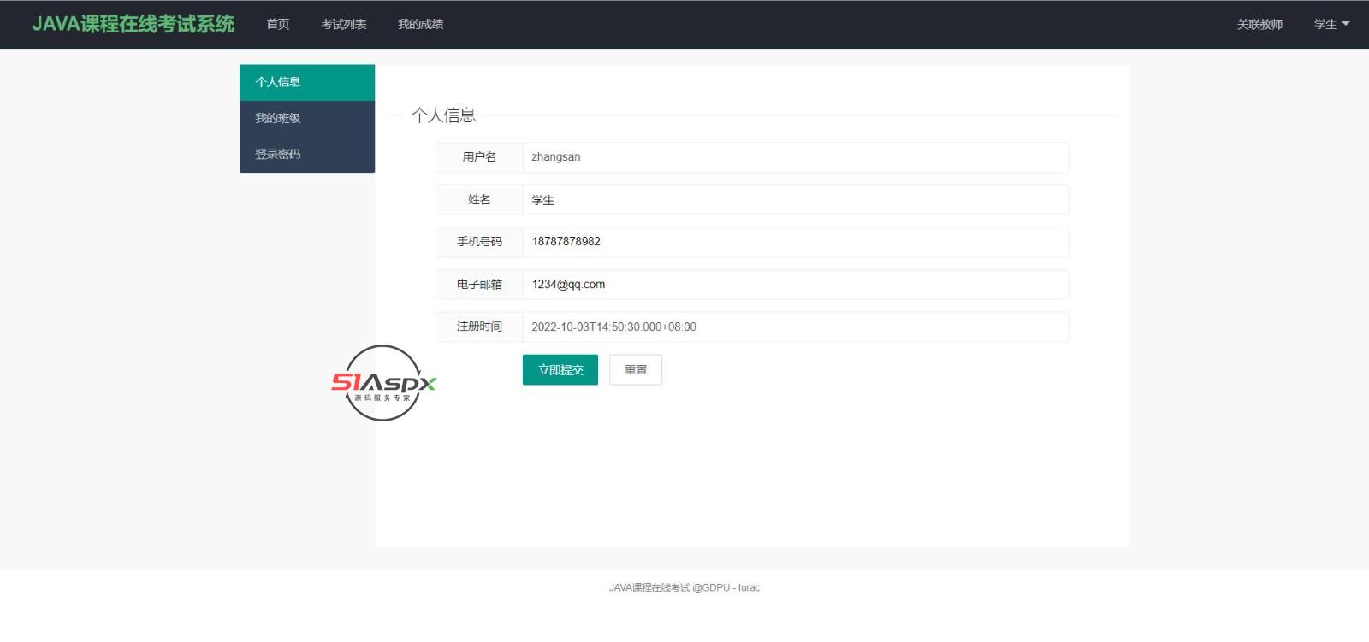Click the 电子邮箱 input with 1234@qq.com
The width and height of the screenshot is (1369, 642).
tap(794, 285)
